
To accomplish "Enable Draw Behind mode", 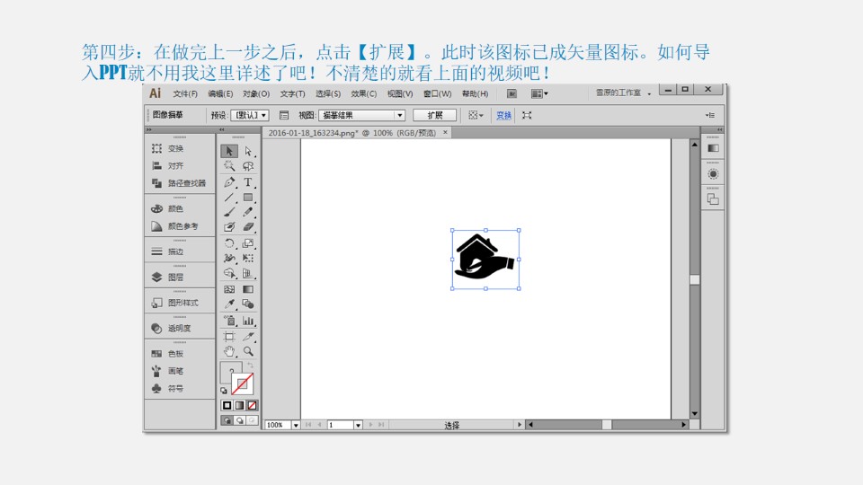I will (239, 419).
